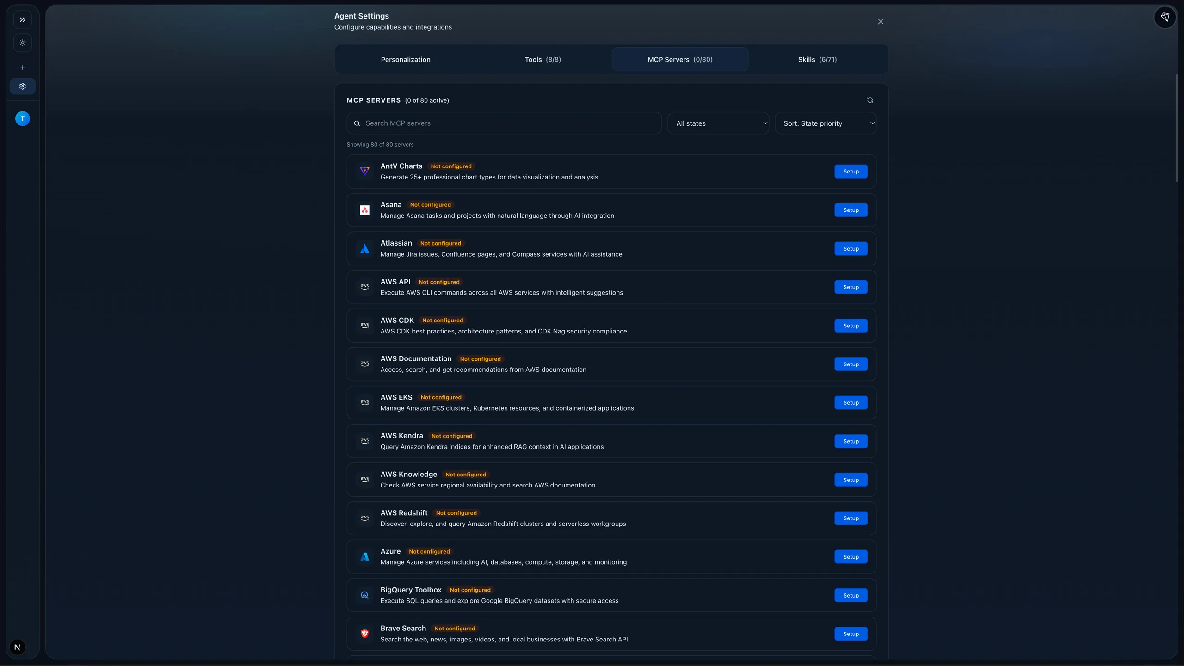Refresh the MCP servers list
Screen dimensions: 1184x666
tap(870, 100)
